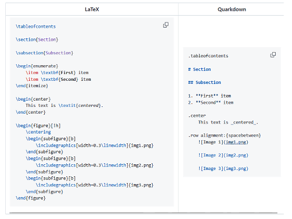Image resolution: width=292 pixels, height=219 pixels.
Task: Click the \section{Section} line
Action: (x=37, y=40)
